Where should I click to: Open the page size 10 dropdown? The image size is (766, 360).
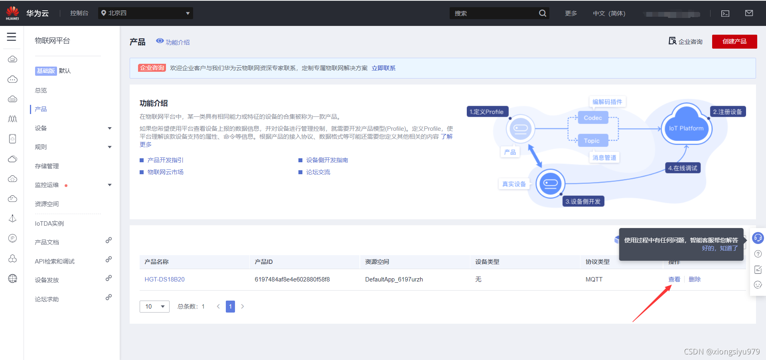click(154, 306)
